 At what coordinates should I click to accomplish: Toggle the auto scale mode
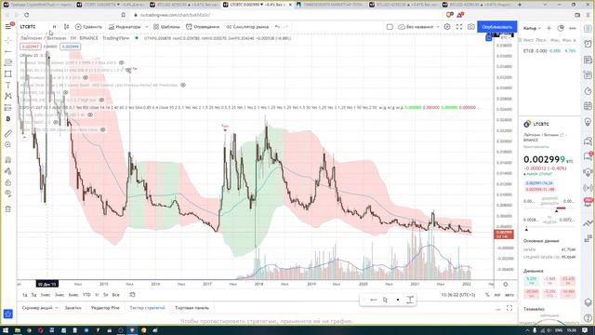(x=509, y=295)
